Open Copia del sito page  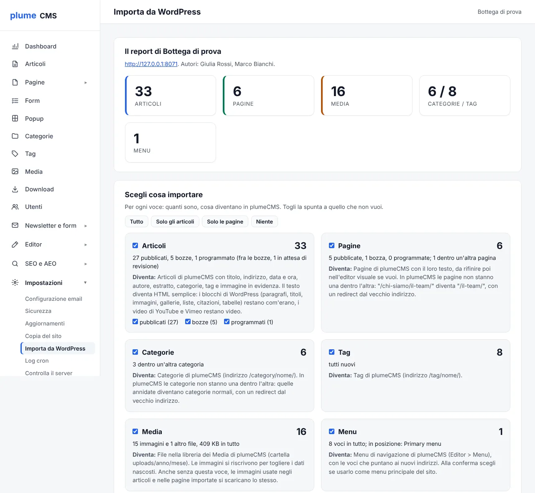[x=43, y=336]
